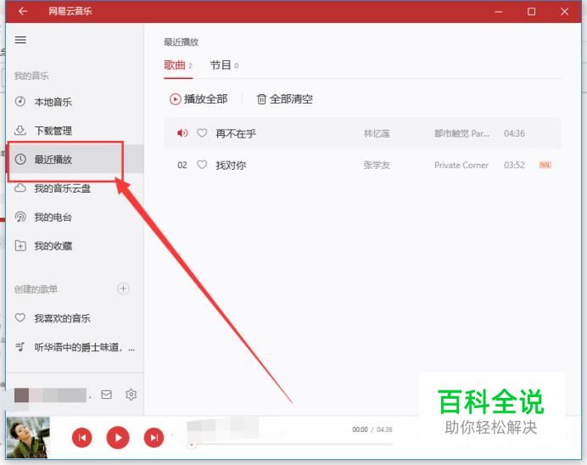Like the song 找对你 with heart icon
The height and width of the screenshot is (465, 587).
[x=202, y=165]
